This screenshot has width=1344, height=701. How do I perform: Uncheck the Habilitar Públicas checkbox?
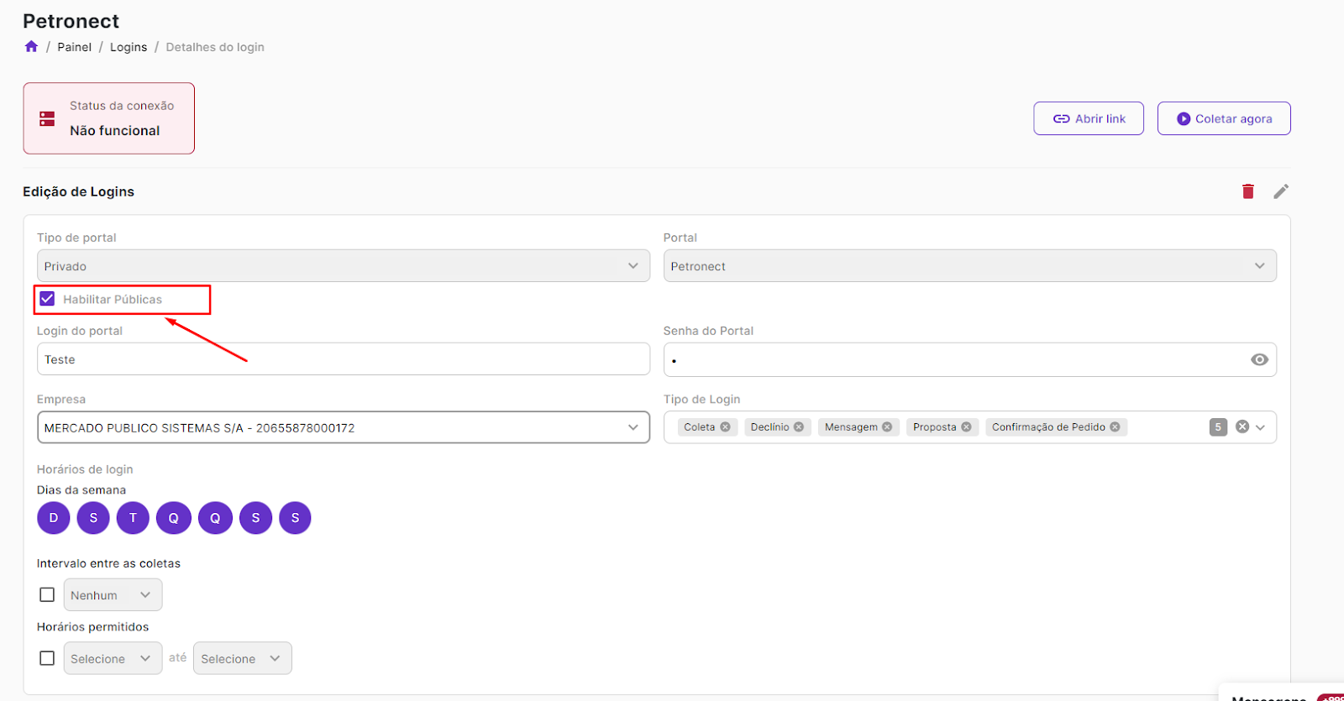coord(47,299)
